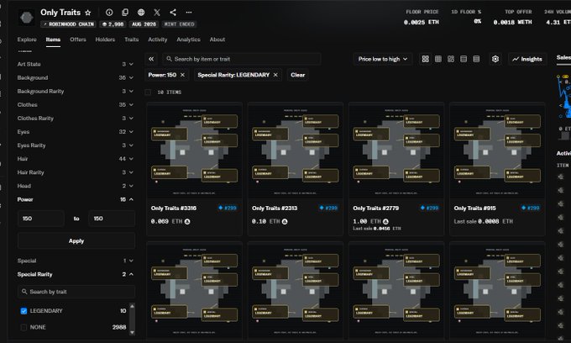Expand the Hair filter

click(x=75, y=159)
